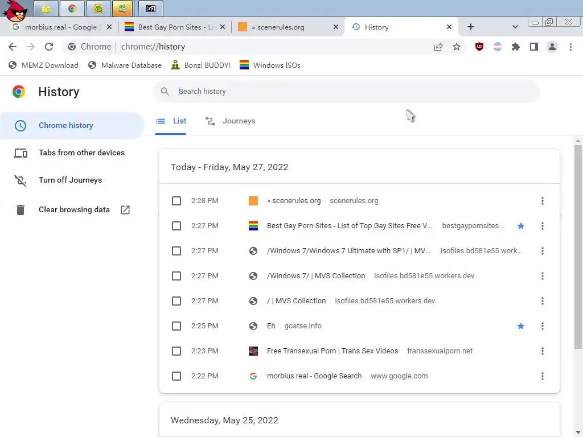583x437 pixels.
Task: Open the yellow folder taskbar icon
Action: [46, 9]
